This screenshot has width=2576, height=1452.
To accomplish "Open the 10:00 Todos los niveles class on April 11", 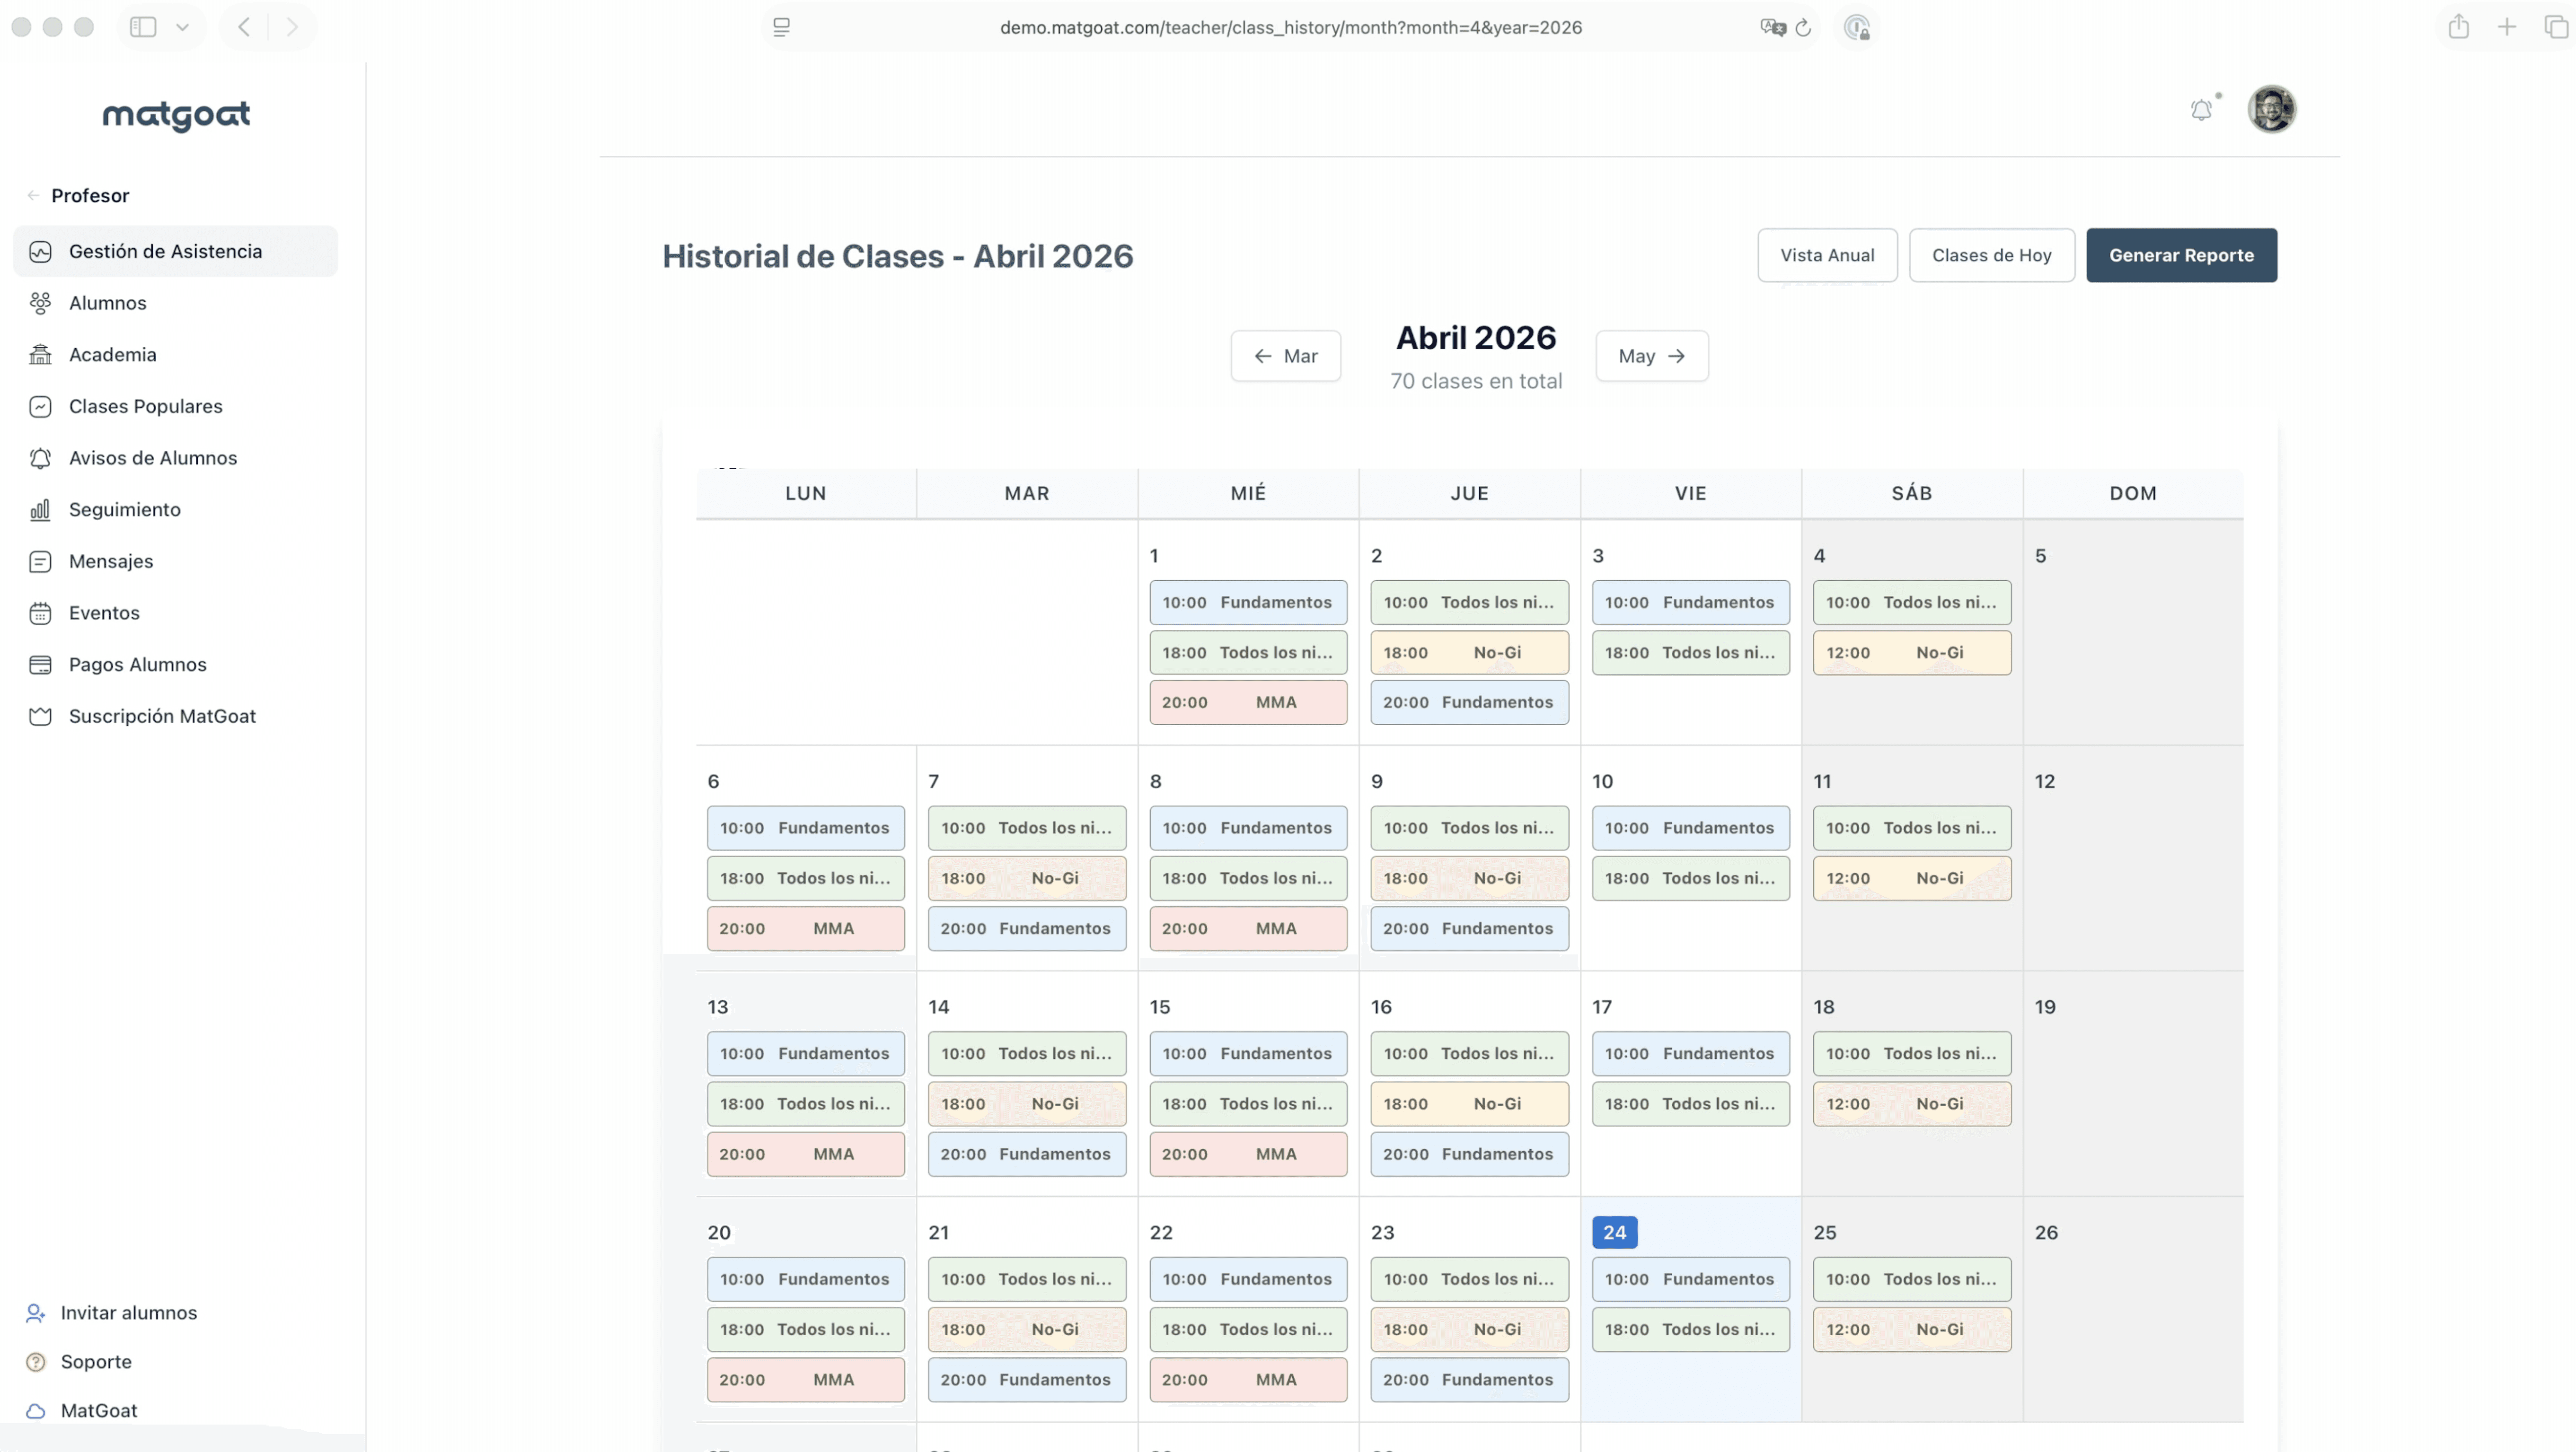I will click(1912, 829).
